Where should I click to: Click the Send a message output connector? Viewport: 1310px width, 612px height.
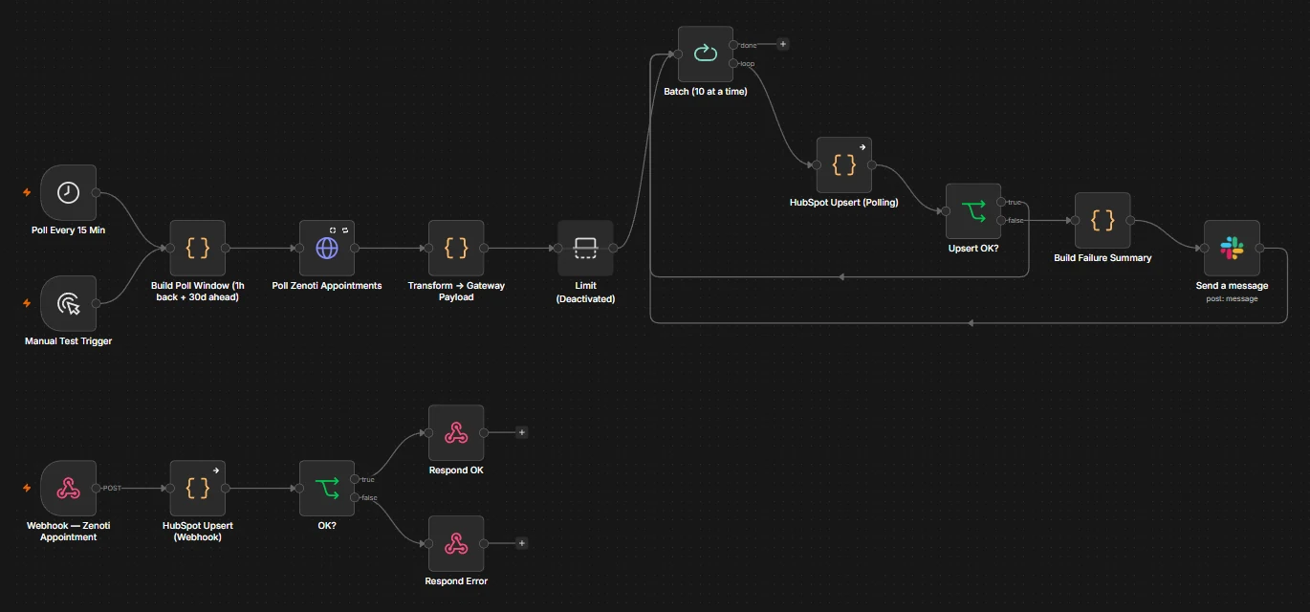coord(1260,248)
